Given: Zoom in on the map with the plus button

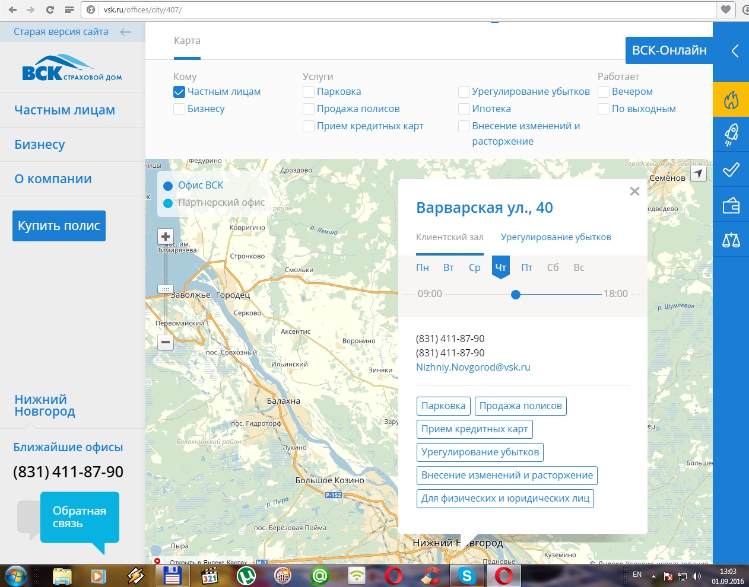Looking at the screenshot, I should 166,237.
